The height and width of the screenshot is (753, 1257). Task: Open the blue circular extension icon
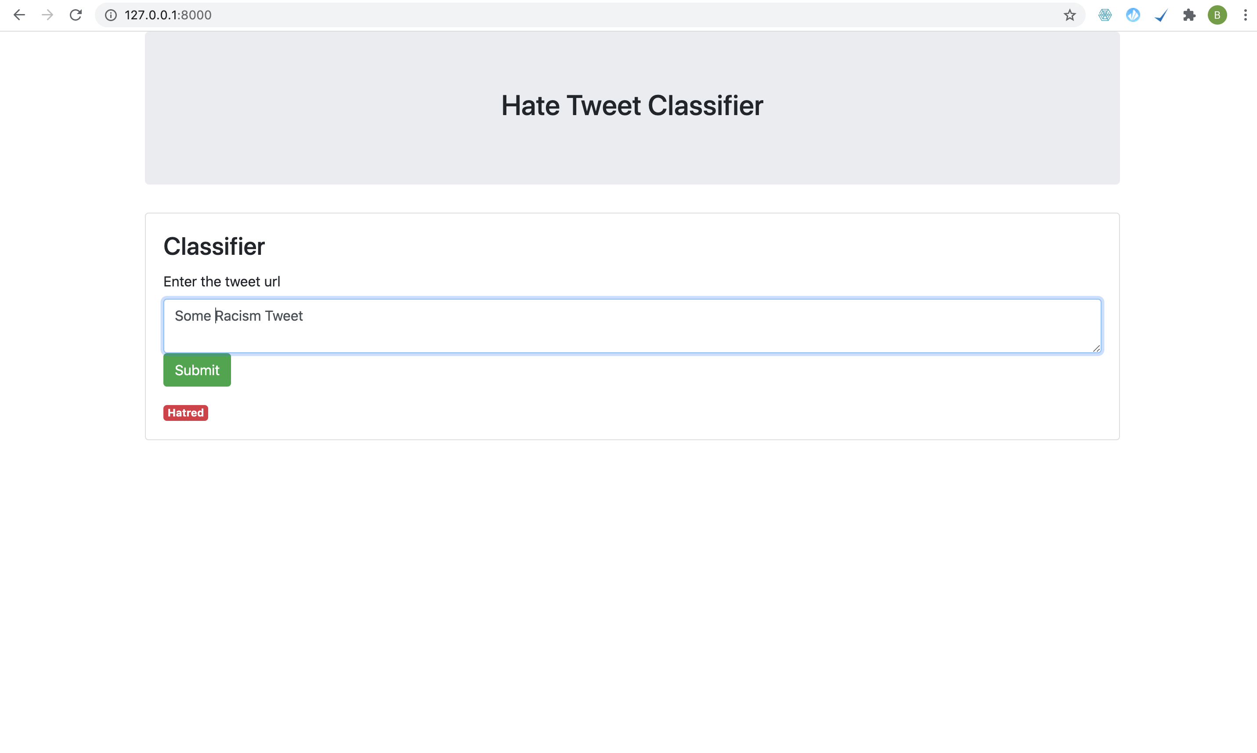[x=1133, y=15]
